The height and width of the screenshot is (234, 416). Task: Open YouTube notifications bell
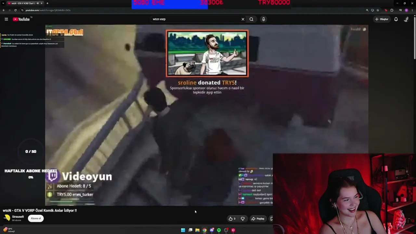pos(396,19)
